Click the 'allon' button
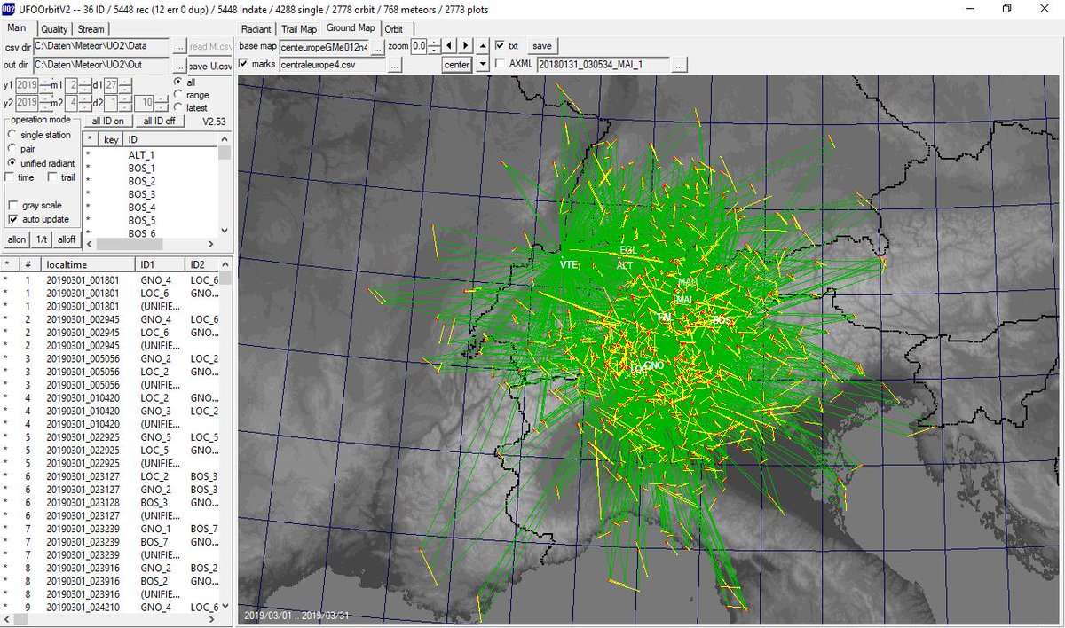Image resolution: width=1065 pixels, height=628 pixels. click(17, 239)
